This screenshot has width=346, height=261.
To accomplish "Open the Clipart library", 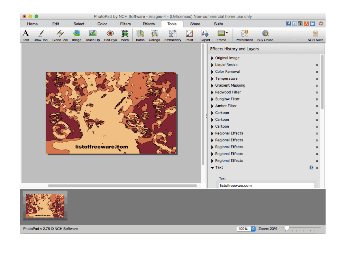I will point(205,36).
